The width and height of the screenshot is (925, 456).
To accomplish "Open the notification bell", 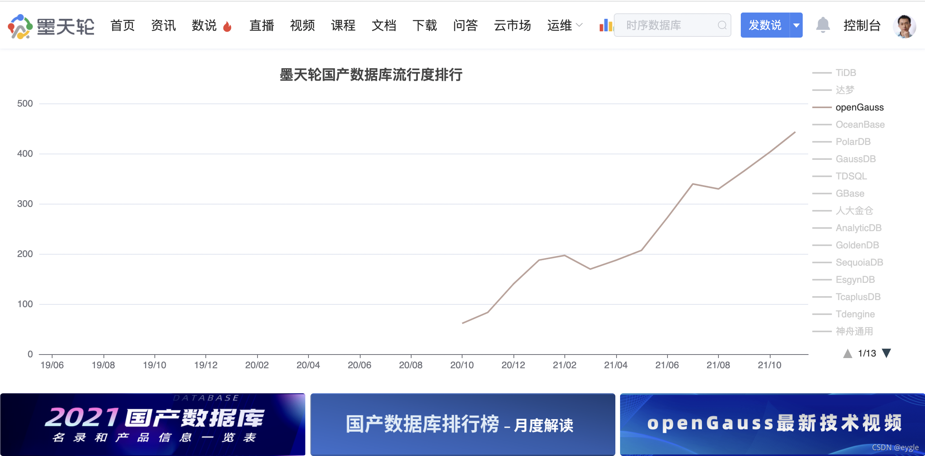I will 823,25.
